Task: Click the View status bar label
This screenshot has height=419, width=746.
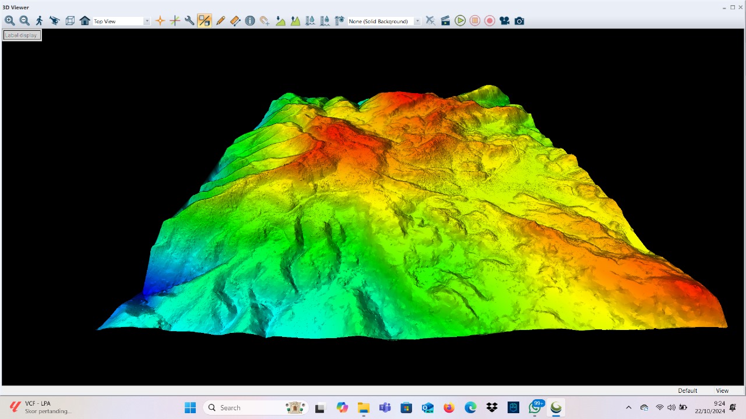Action: (x=722, y=390)
